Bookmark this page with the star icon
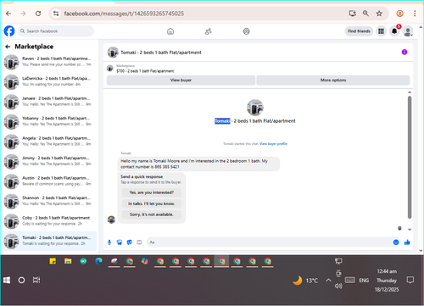 point(379,14)
